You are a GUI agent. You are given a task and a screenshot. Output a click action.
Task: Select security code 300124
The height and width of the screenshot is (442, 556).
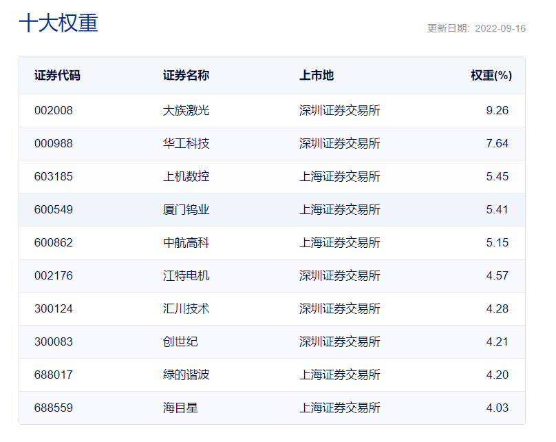pos(54,308)
